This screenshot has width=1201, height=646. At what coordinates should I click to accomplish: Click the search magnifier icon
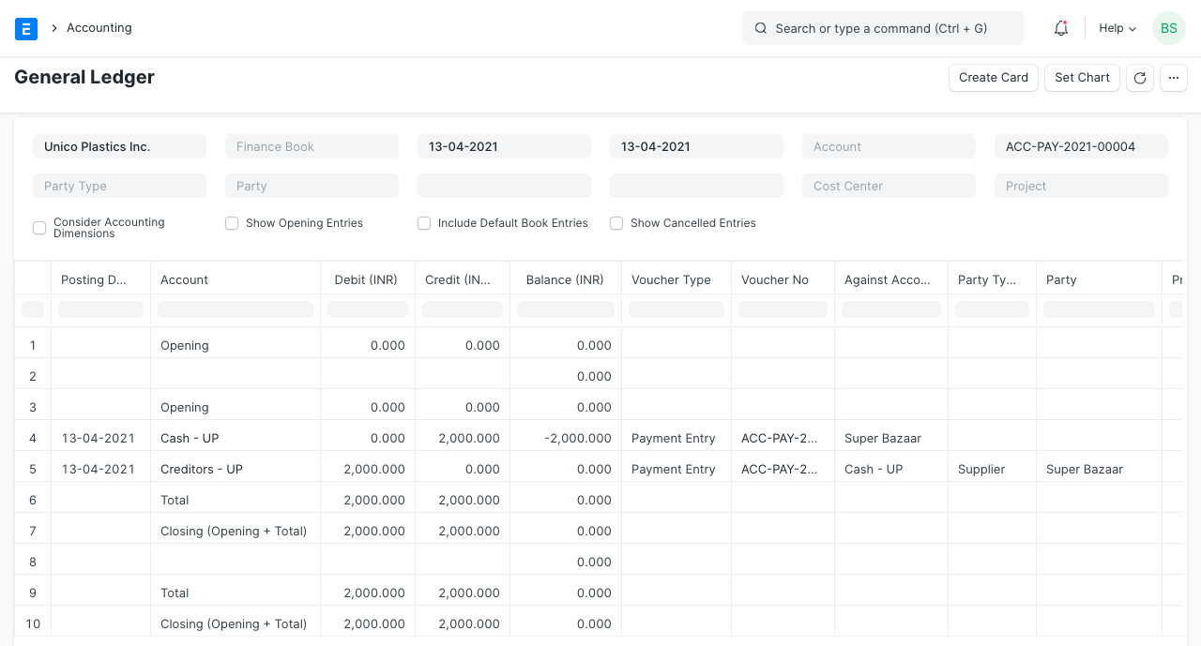760,28
